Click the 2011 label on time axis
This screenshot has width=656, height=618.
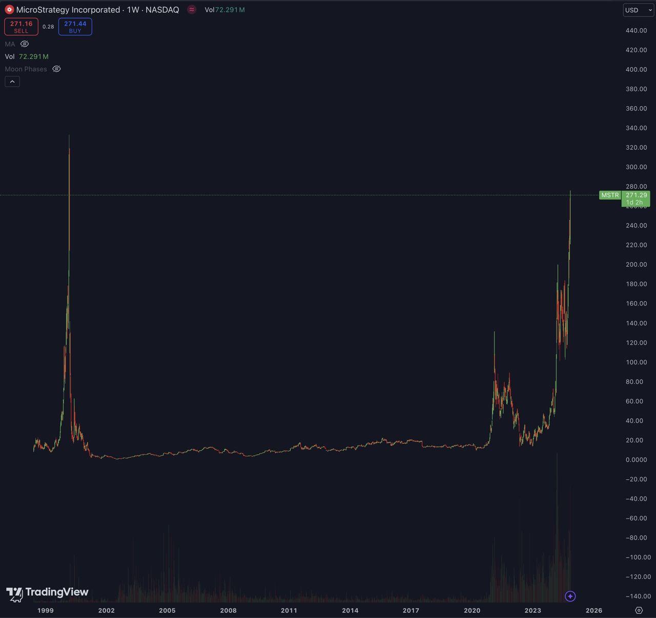[289, 610]
